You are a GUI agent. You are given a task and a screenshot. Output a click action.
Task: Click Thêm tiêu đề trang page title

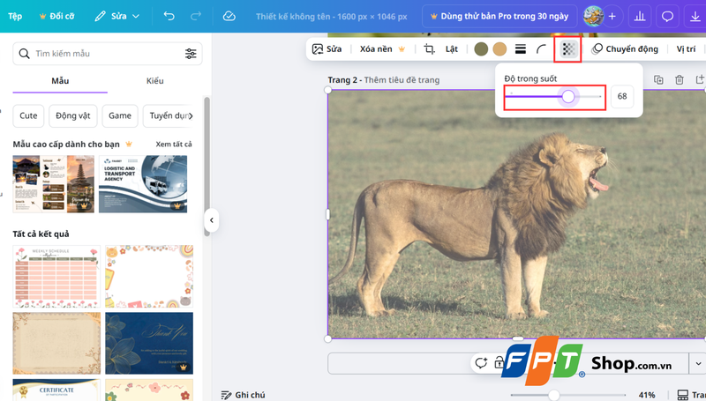(x=402, y=80)
